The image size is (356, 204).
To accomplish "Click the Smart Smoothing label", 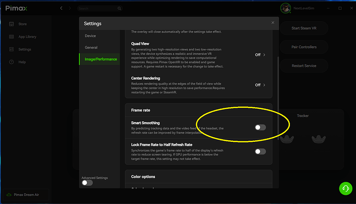I will 145,123.
